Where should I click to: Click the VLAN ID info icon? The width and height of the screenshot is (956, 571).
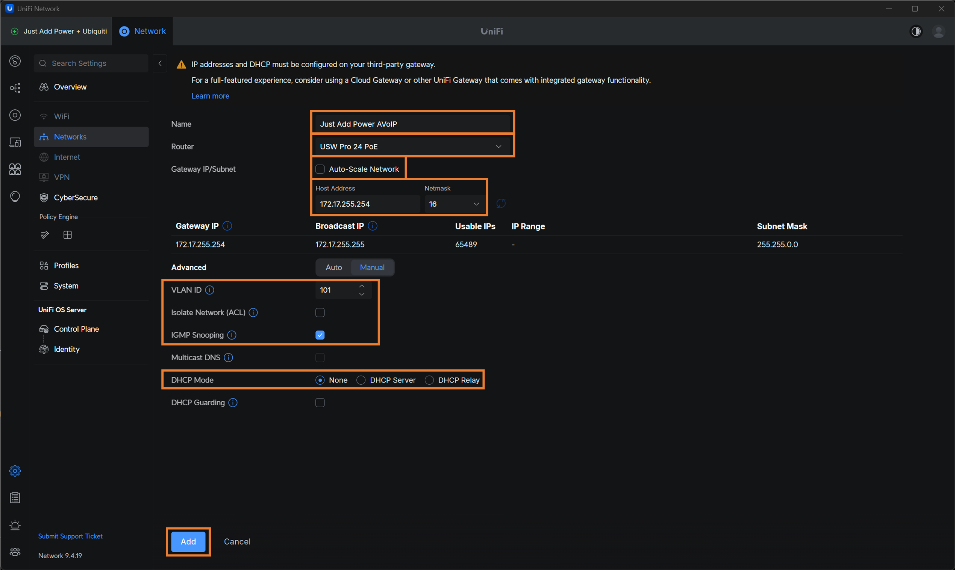(x=209, y=290)
